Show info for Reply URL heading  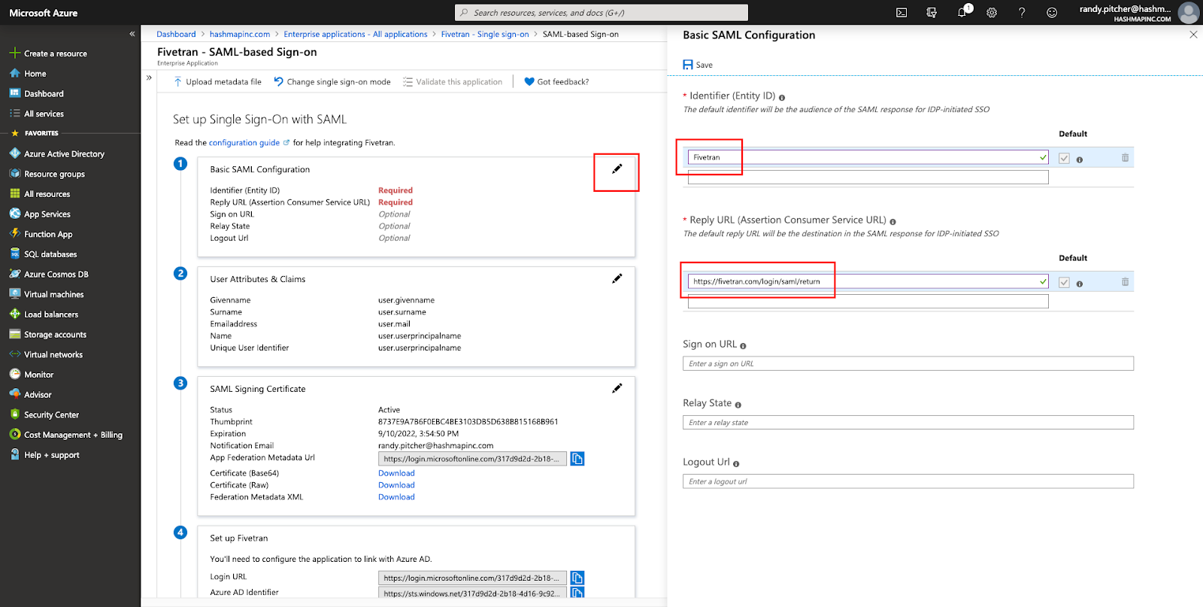click(893, 222)
